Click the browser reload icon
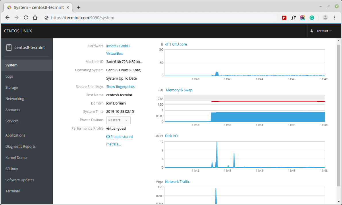This screenshot has width=342, height=205. (x=26, y=18)
